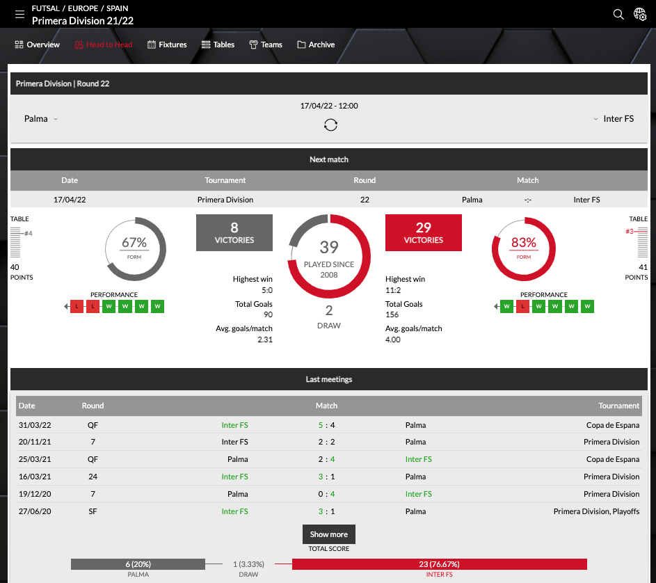
Task: Click Palma's first red L result badge
Action: tap(77, 306)
